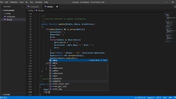Image resolution: width=176 pixels, height=99 pixels.
Task: Click the unsaved dot on db.php tab
Action: [x=57, y=7]
